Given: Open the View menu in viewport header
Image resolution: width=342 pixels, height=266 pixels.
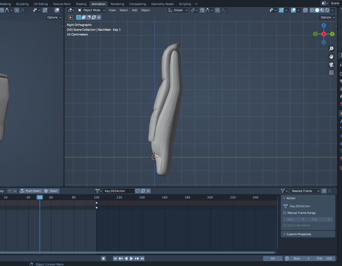Looking at the screenshot, I should pos(112,10).
